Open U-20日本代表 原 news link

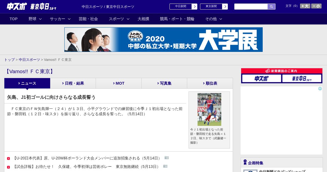(87, 158)
